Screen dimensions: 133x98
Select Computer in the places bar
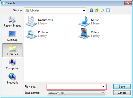coord(12,65)
